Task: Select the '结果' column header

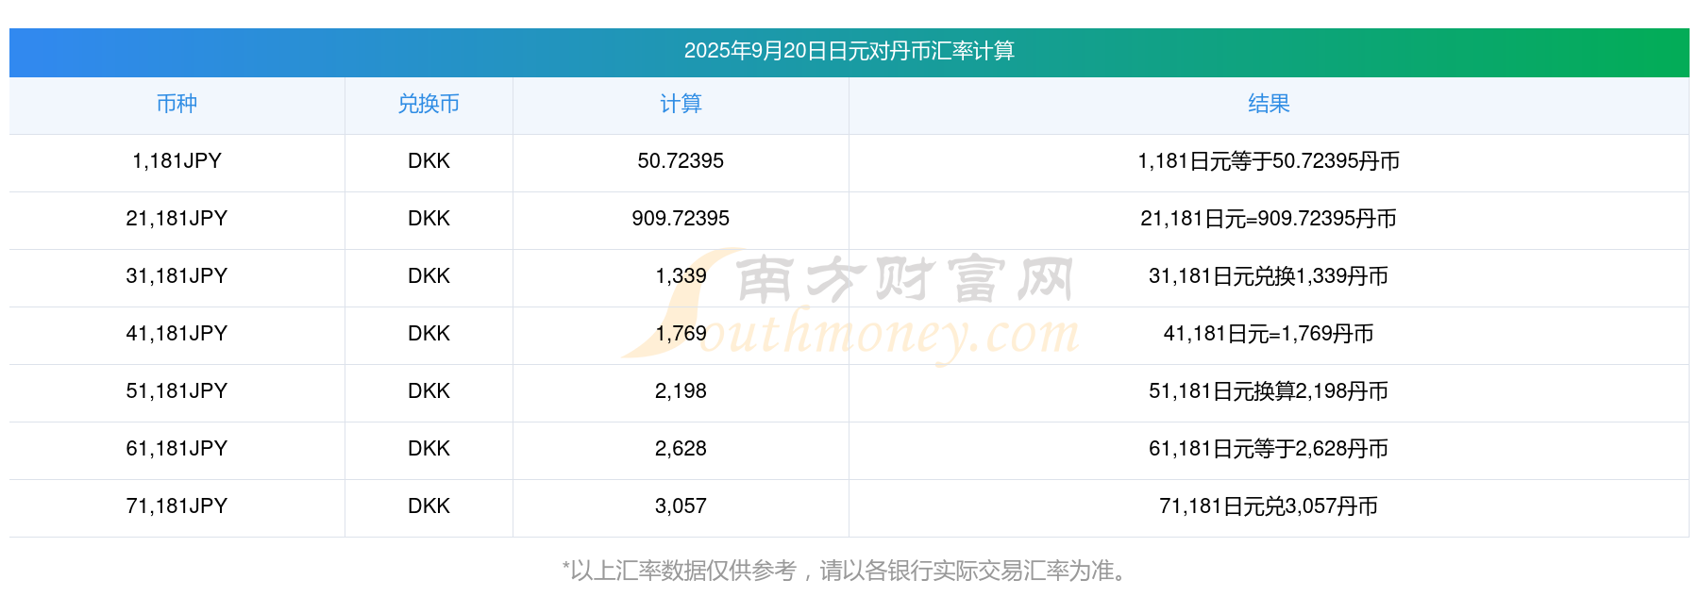Action: point(1269,104)
